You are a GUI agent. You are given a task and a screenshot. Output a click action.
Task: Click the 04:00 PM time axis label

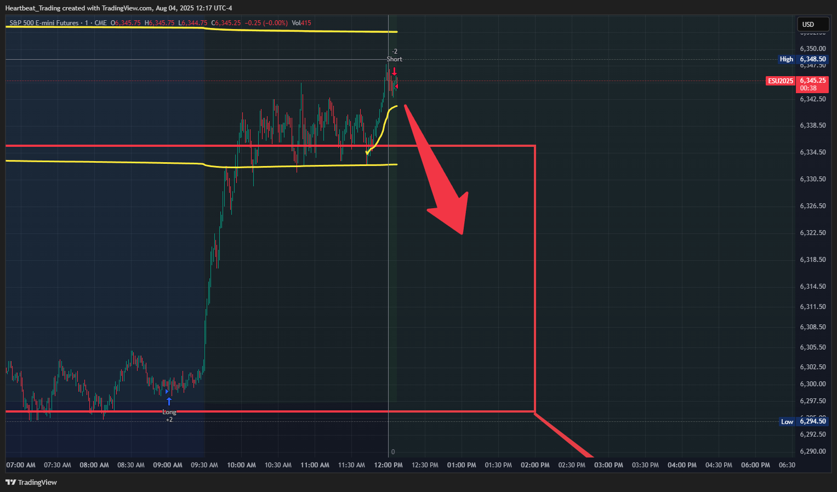(x=682, y=465)
